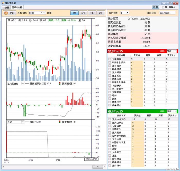The height and width of the screenshot is (171, 180).
Task: Click the orange refresh icon on 更新 button
Action: coord(6,13)
